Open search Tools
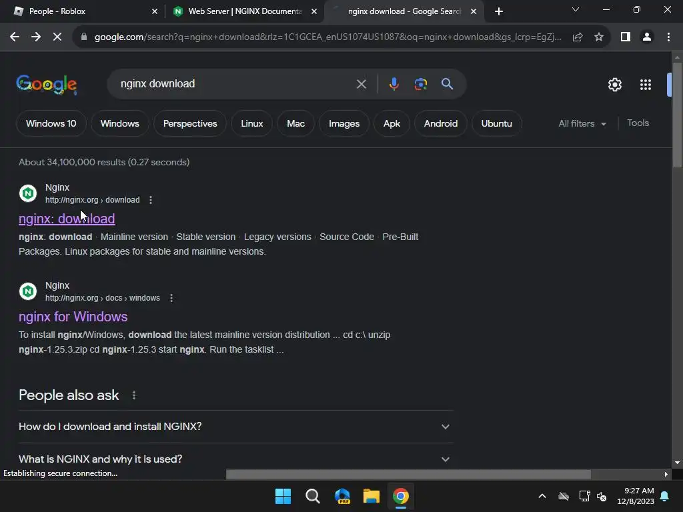Screen dimensions: 683x512 click(638, 123)
